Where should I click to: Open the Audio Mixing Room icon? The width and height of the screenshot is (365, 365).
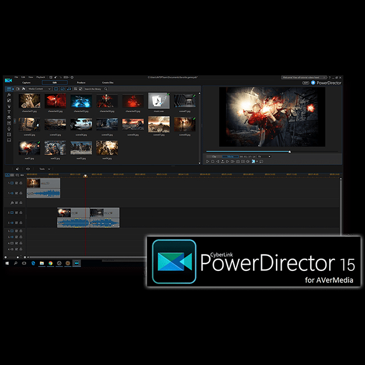9,123
